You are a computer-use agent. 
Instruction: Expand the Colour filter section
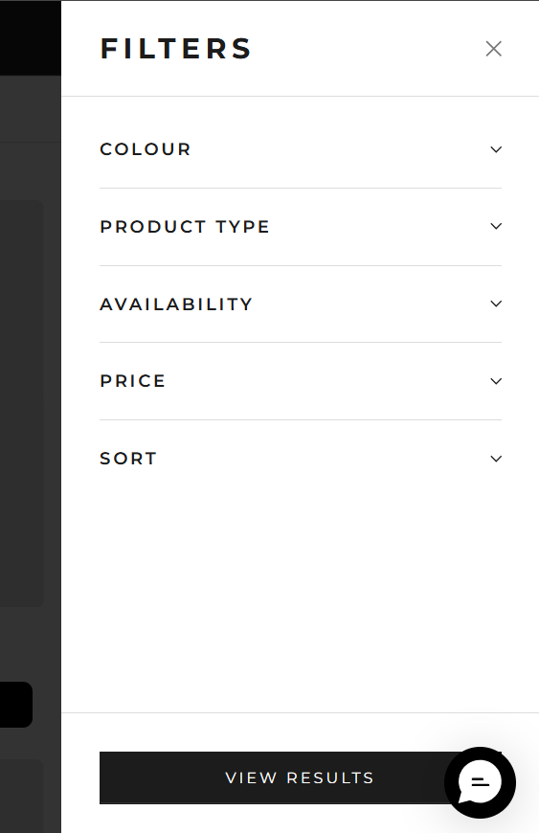coord(301,149)
